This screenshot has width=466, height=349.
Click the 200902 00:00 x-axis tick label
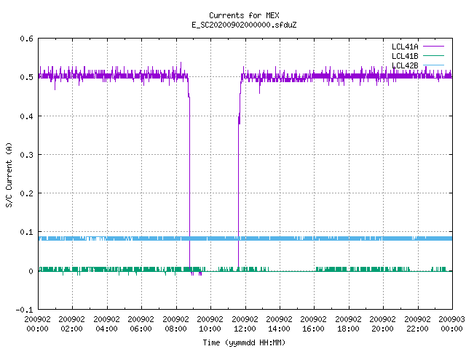(x=37, y=324)
